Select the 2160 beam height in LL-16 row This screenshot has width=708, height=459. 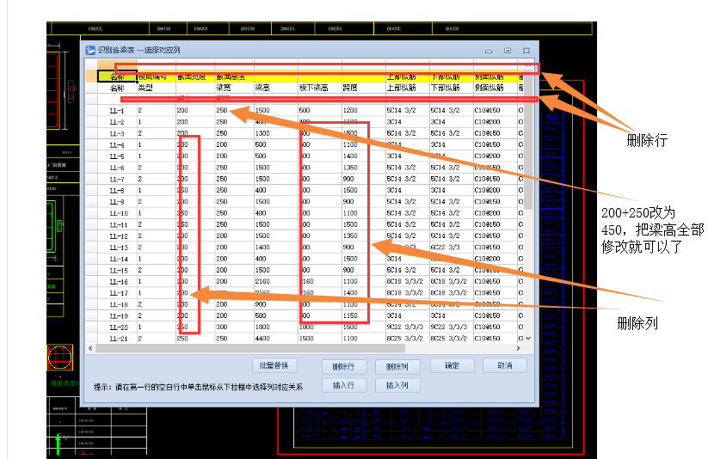click(x=276, y=282)
